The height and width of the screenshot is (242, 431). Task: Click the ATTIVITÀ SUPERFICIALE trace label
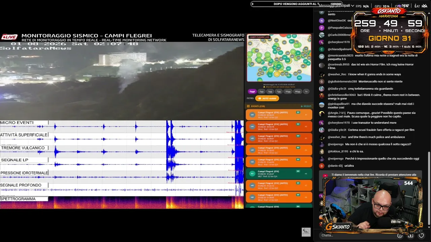24,135
